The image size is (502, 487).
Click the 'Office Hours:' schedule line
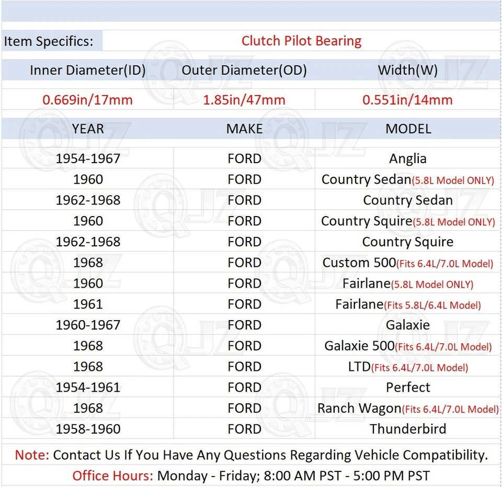click(x=251, y=476)
